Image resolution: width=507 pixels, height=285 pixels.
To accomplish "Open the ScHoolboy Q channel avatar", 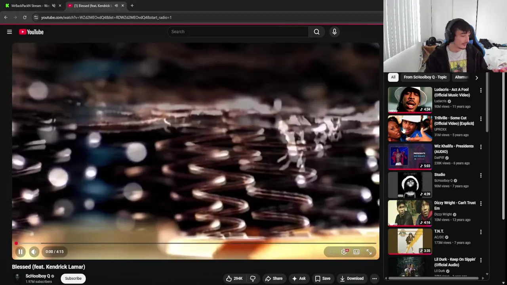I will coord(17,278).
